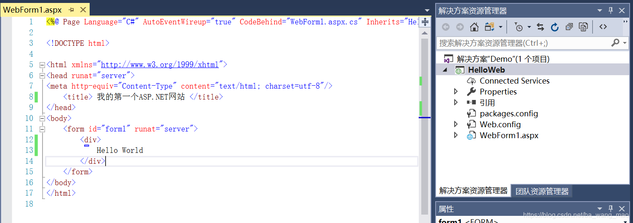Expand the 引用 node
633x223 pixels.
(x=456, y=102)
